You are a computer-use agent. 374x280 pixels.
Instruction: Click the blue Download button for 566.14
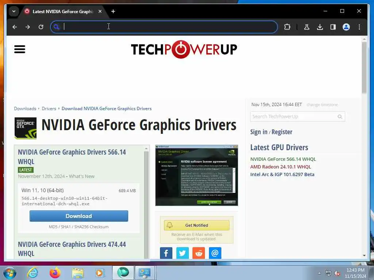pyautogui.click(x=79, y=216)
